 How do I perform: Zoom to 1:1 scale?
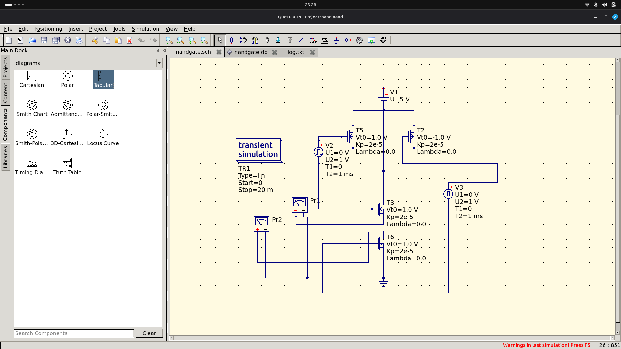(x=180, y=40)
